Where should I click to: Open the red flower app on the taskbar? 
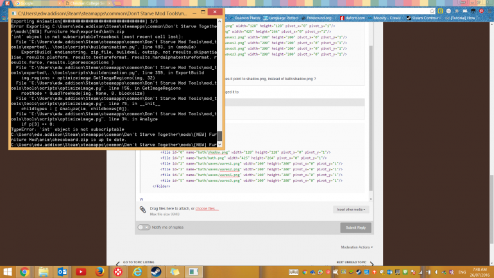(x=118, y=272)
